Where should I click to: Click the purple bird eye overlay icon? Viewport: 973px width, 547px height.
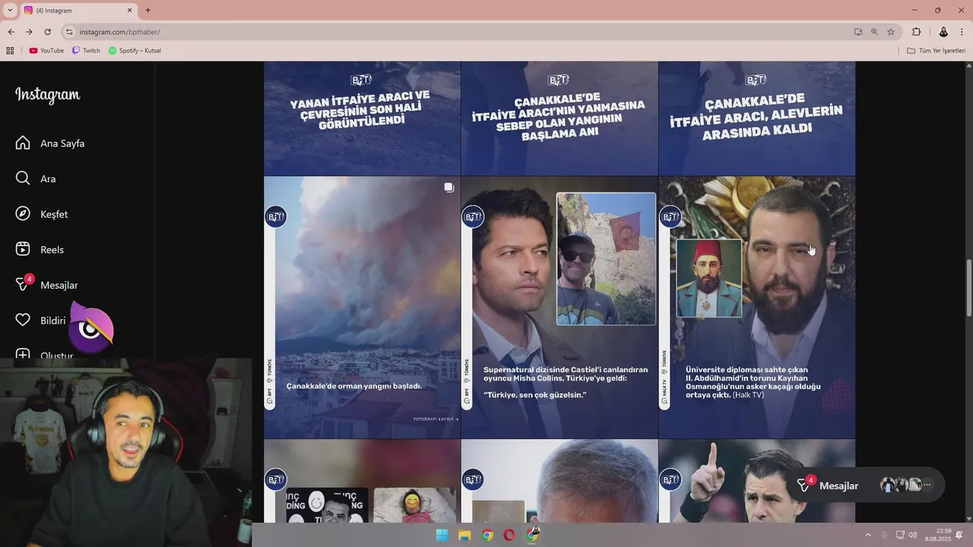click(x=91, y=327)
